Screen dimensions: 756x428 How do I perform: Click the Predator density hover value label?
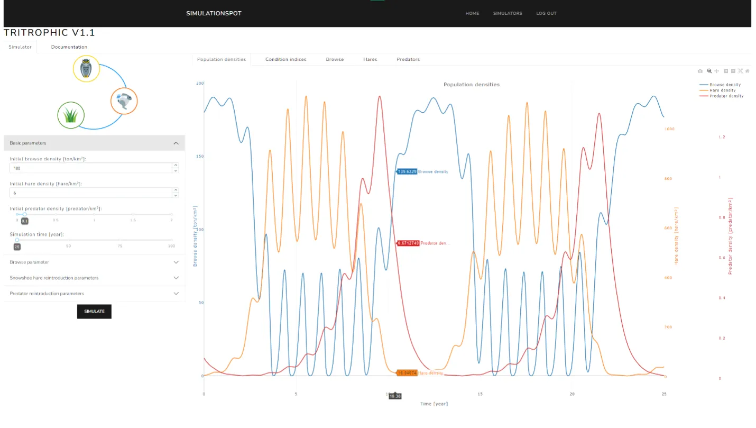pos(408,243)
